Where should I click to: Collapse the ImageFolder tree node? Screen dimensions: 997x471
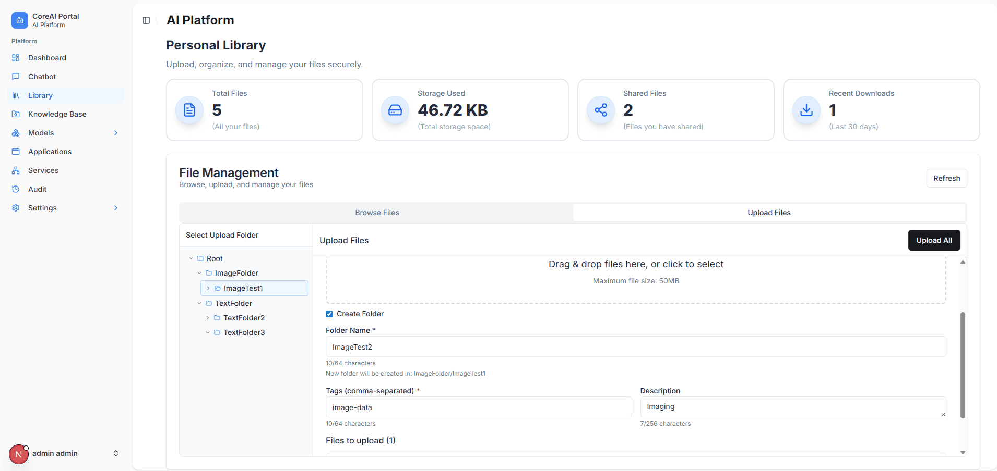tap(199, 273)
